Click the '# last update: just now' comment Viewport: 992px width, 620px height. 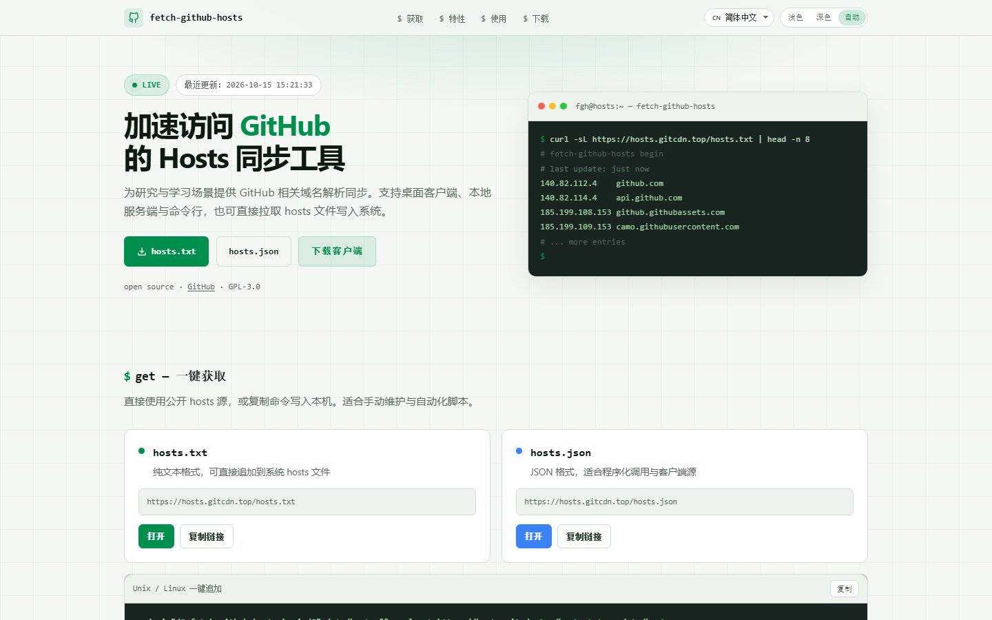pos(595,169)
